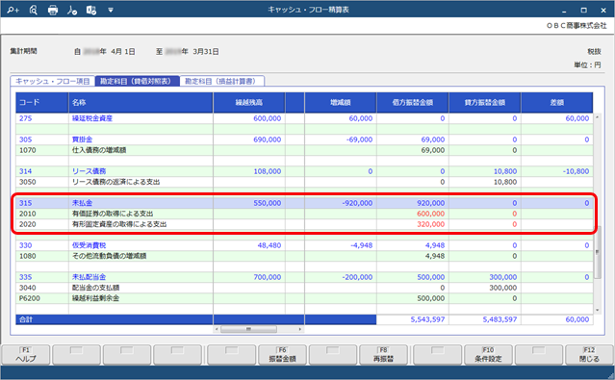Click the horizontal scrollbar thumb
This screenshot has height=380, width=615.
[248, 329]
